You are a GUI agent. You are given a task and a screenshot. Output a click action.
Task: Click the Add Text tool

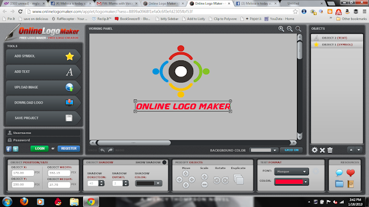[x=44, y=72]
